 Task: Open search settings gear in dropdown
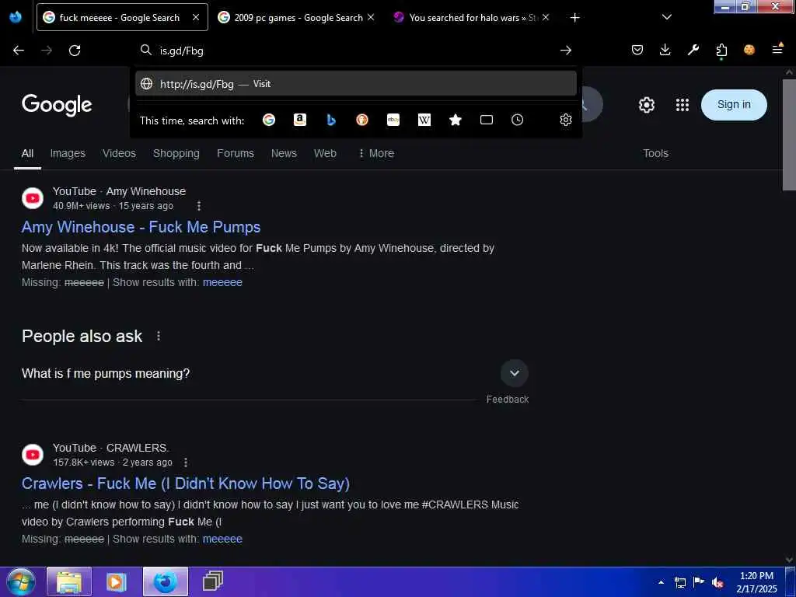[x=566, y=120]
